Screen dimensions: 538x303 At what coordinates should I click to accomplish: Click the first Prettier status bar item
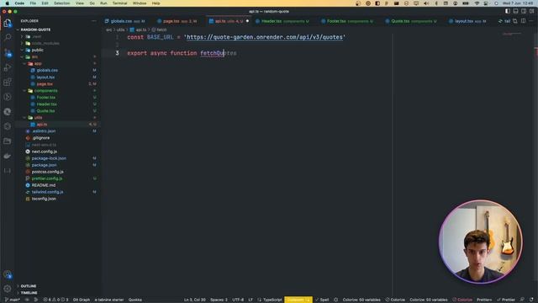(484, 300)
